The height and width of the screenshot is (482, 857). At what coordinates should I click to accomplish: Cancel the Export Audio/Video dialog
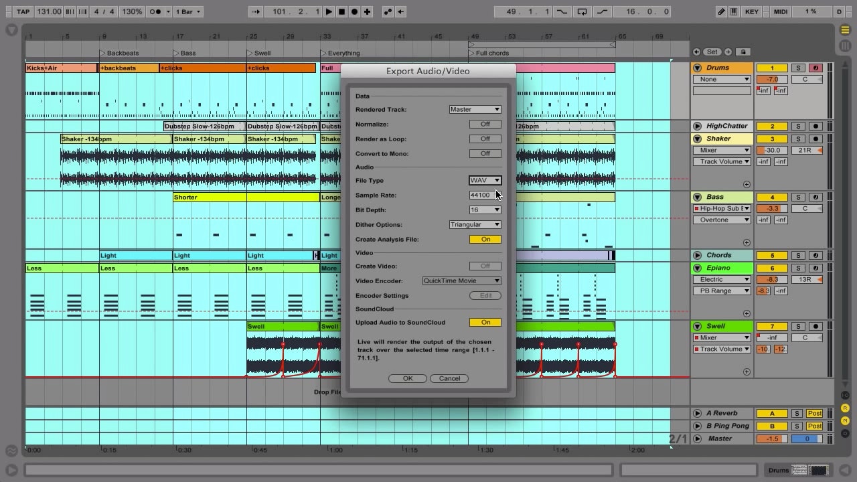click(x=449, y=378)
